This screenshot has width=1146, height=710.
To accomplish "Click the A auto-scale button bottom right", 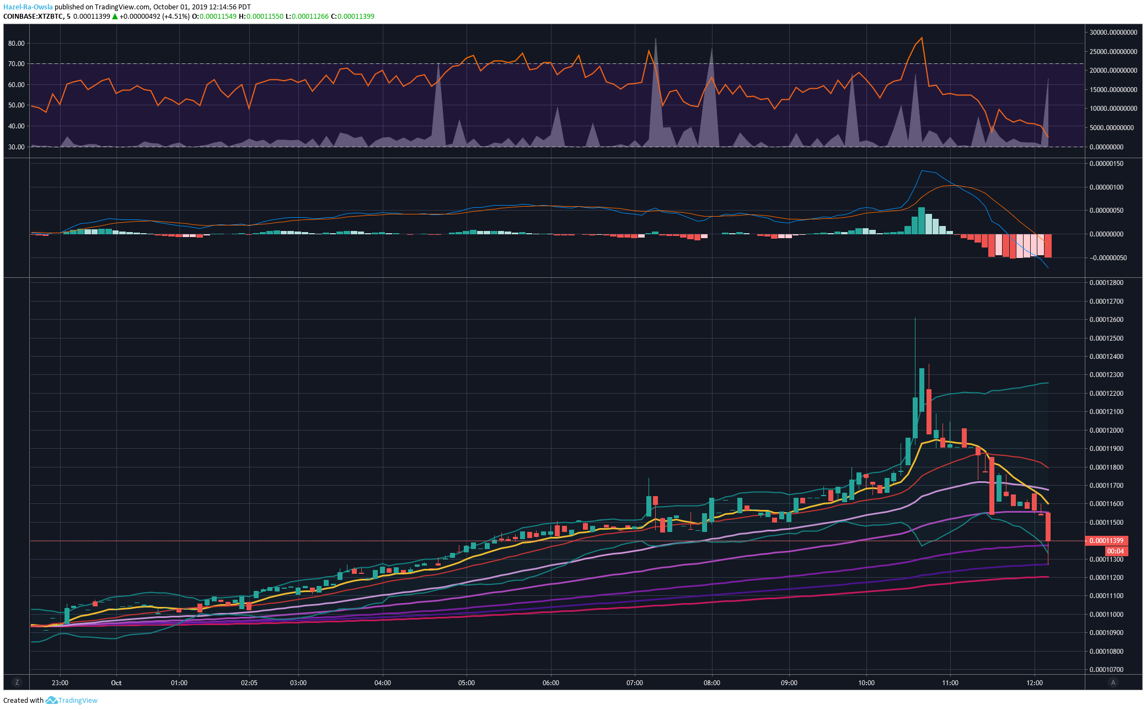I will [x=1113, y=682].
